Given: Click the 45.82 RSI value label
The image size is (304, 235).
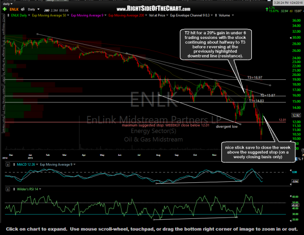Looking at the screenshot, I should coord(295,205).
